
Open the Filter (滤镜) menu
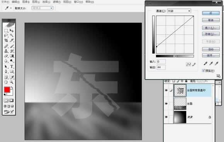coord(56,2)
